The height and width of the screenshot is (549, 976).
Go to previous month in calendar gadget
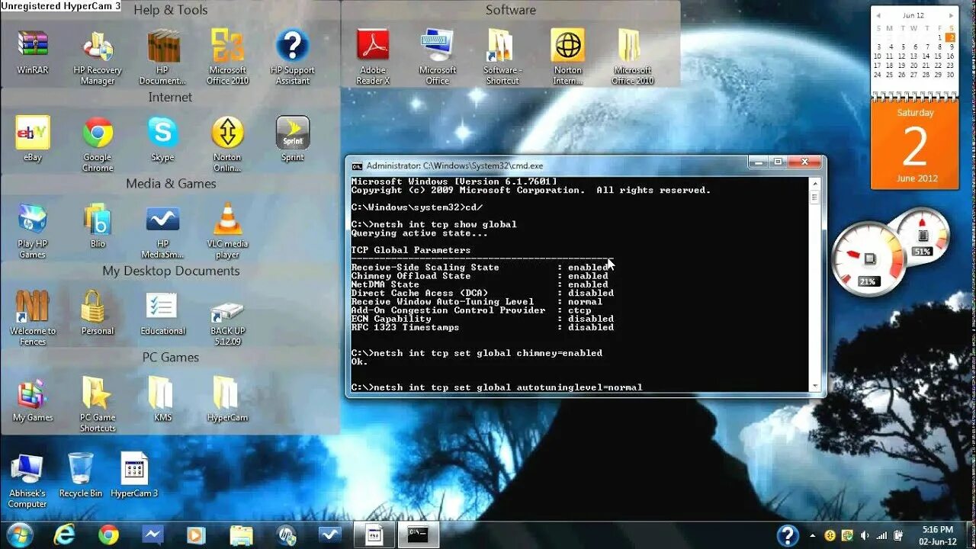coord(878,15)
